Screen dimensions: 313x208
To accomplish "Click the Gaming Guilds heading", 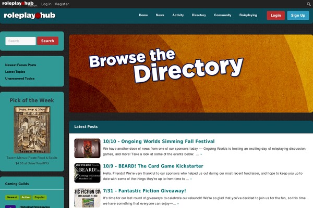I will click(17, 184).
